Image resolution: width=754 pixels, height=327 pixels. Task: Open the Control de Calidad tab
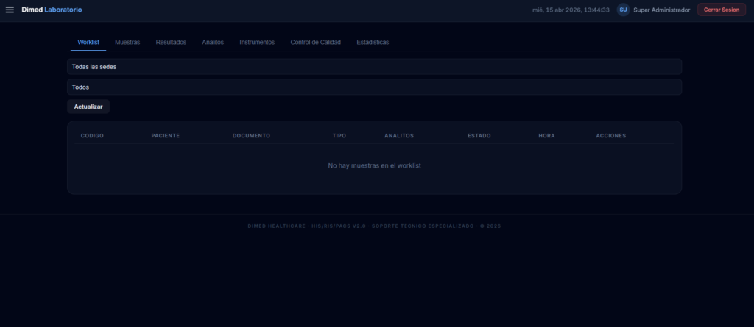315,42
